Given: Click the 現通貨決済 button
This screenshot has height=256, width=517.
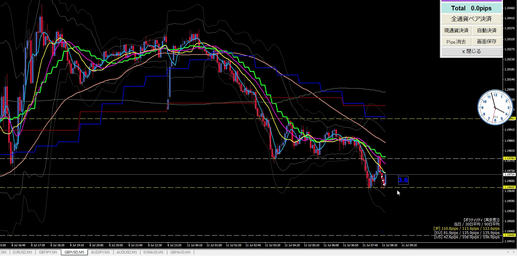Looking at the screenshot, I should (456, 30).
